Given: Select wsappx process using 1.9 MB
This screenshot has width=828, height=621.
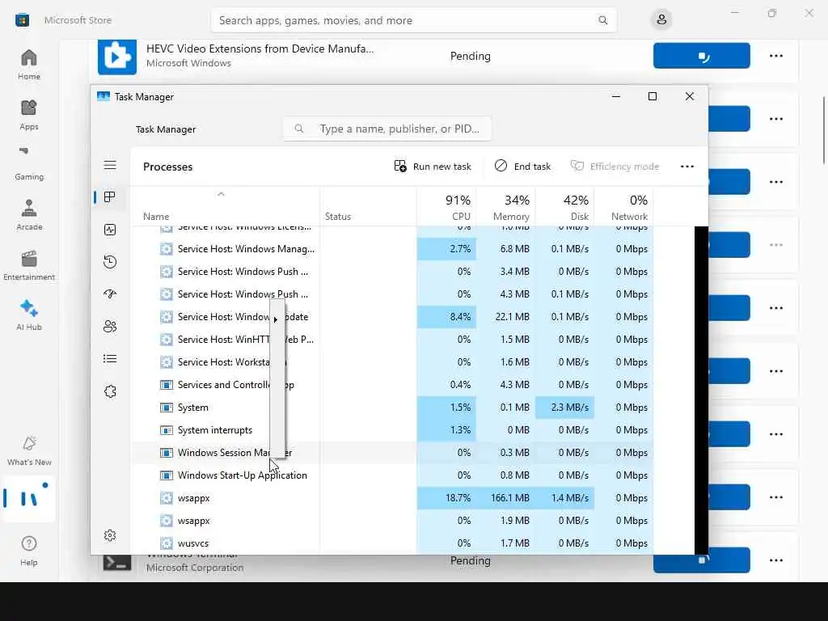Looking at the screenshot, I should 392,521.
